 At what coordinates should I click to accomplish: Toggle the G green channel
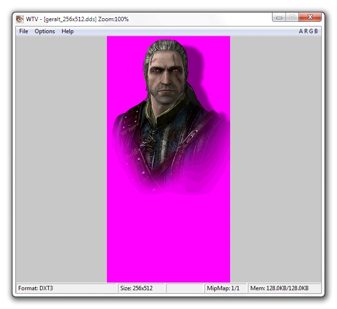pyautogui.click(x=311, y=31)
